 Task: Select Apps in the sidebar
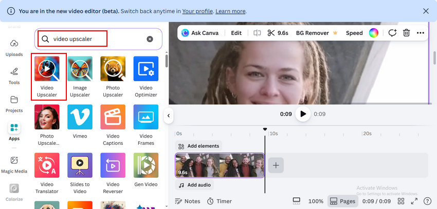coord(14,131)
